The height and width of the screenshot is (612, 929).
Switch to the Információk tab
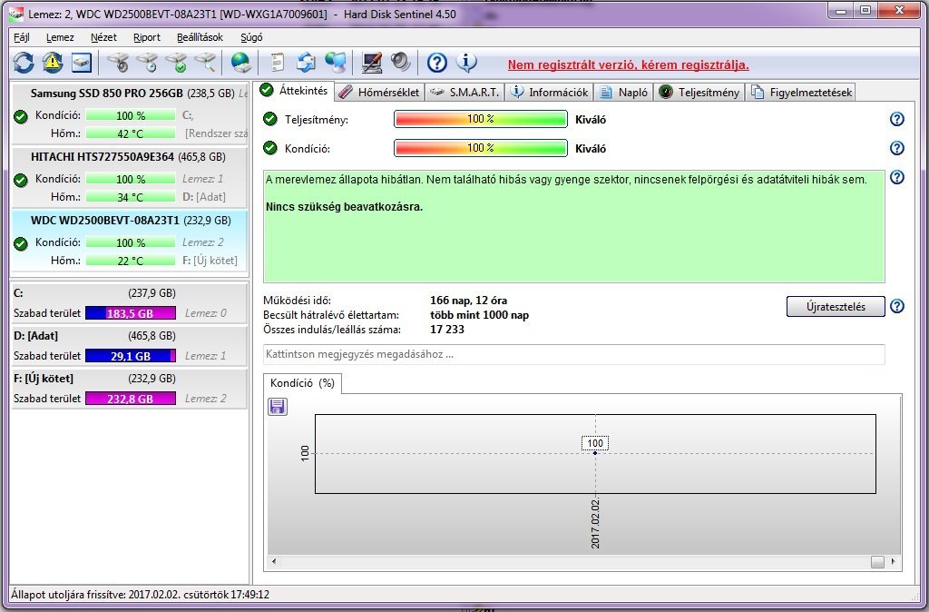coord(550,93)
